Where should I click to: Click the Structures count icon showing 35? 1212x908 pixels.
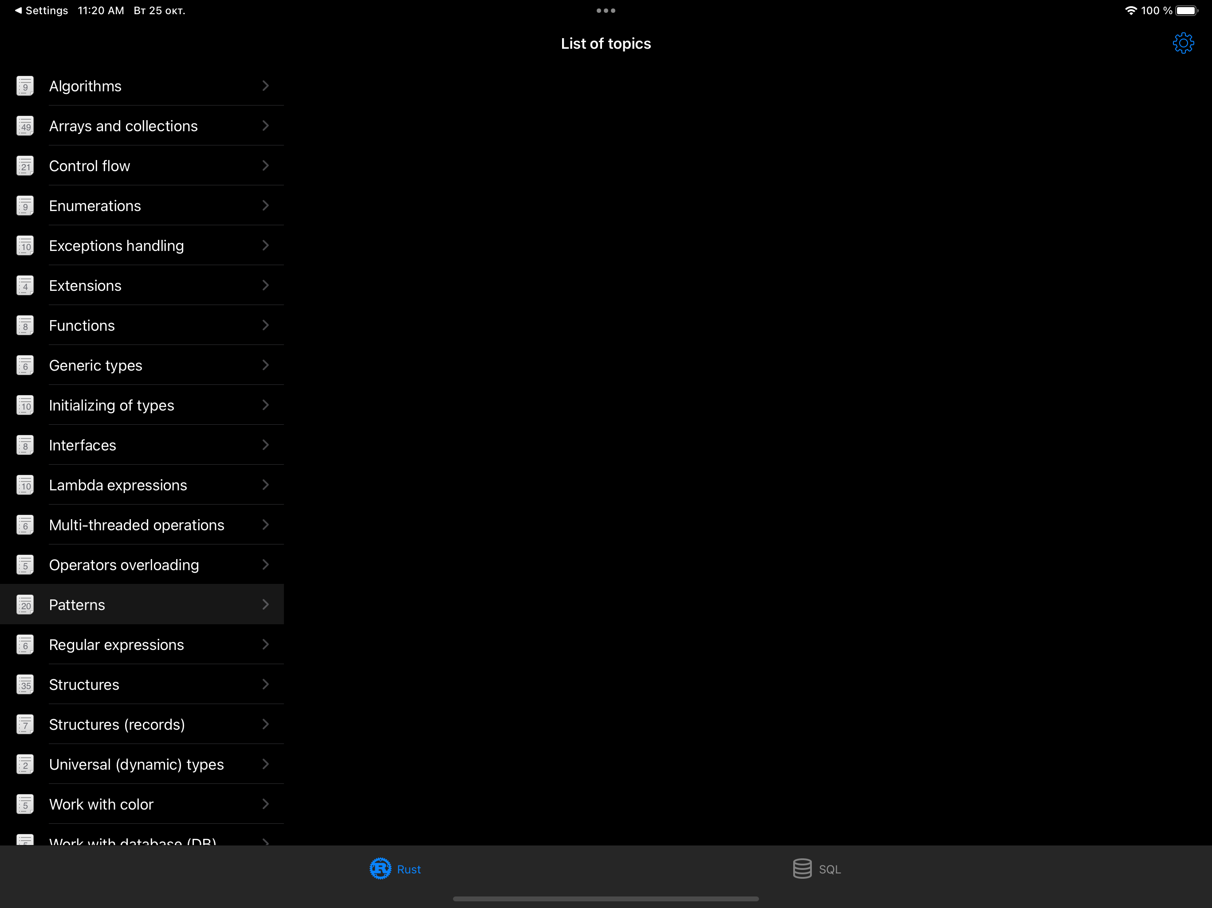[x=25, y=685]
